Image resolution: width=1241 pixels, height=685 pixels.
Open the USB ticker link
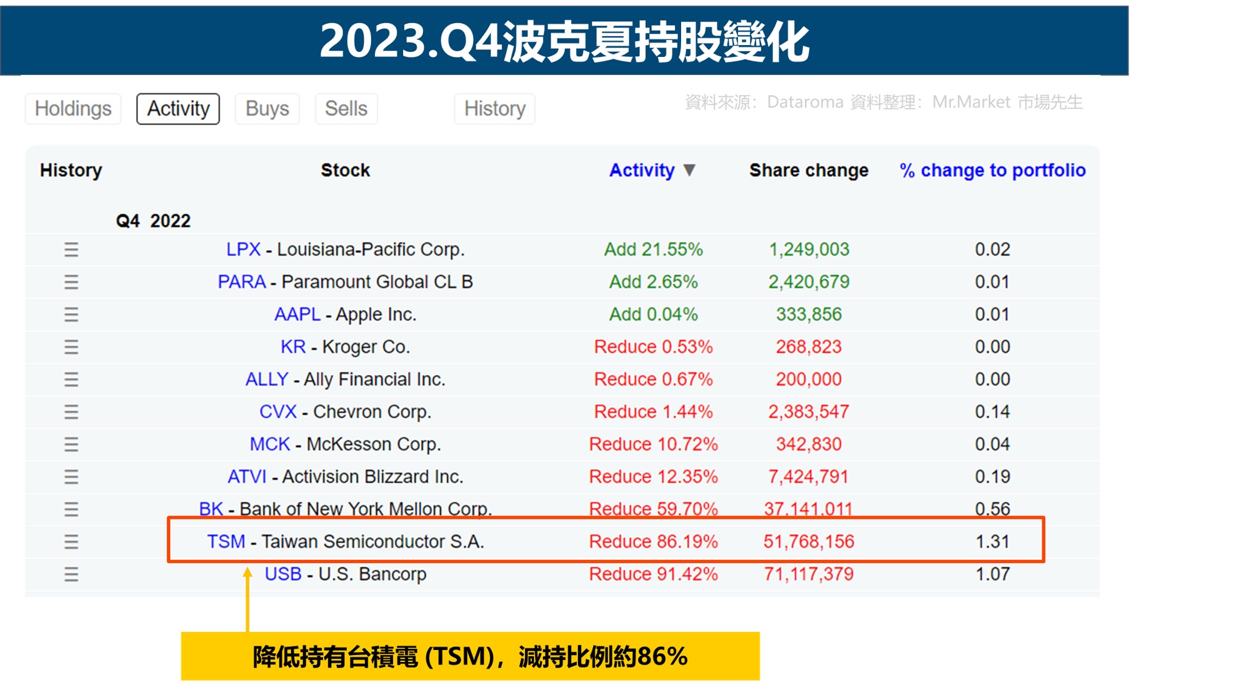point(283,574)
